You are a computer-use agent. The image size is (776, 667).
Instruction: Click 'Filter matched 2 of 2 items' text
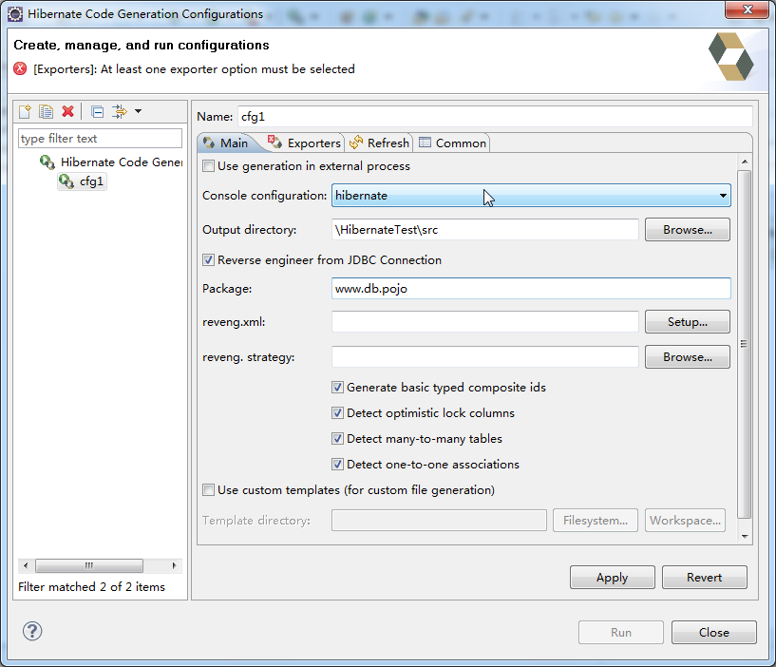[x=91, y=587]
